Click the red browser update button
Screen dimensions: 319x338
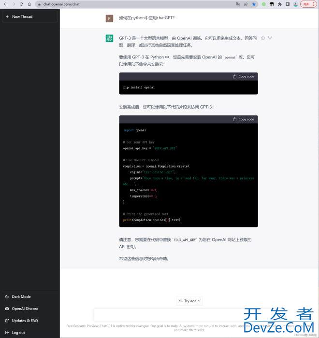point(308,4)
